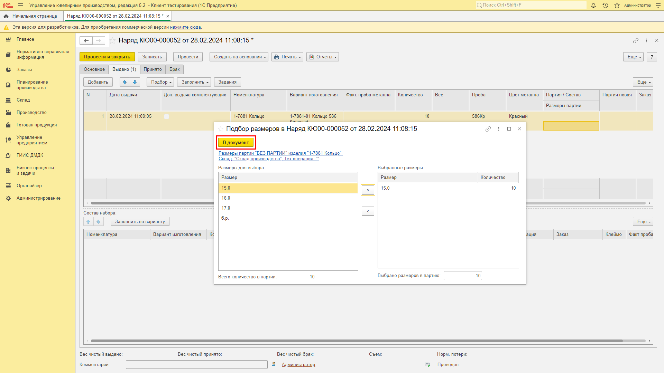664x373 pixels.
Task: Expand Еще menu of Состав набора
Action: (x=643, y=221)
